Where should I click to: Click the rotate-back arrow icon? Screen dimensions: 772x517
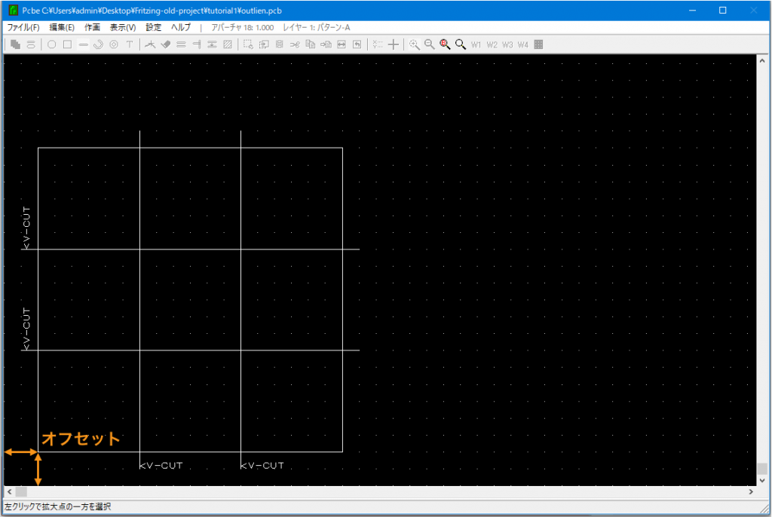click(x=357, y=44)
